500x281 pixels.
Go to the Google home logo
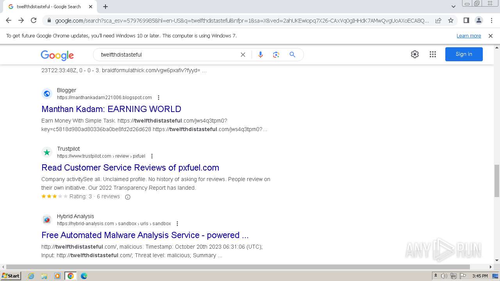click(57, 55)
